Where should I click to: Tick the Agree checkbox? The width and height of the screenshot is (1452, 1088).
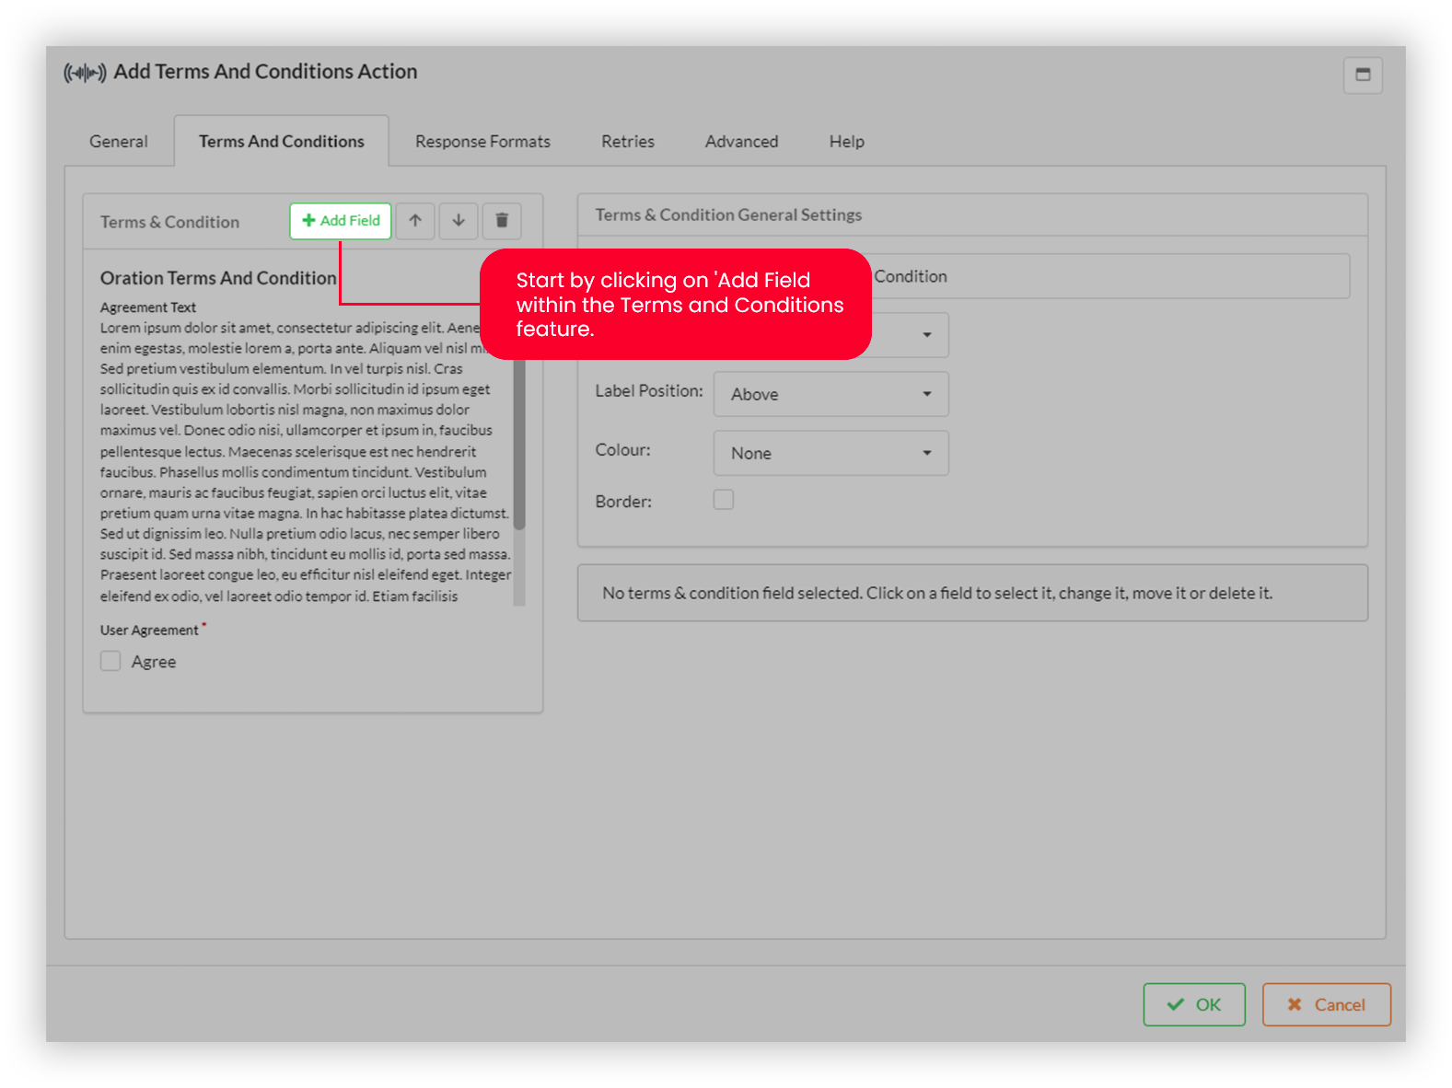click(x=110, y=661)
